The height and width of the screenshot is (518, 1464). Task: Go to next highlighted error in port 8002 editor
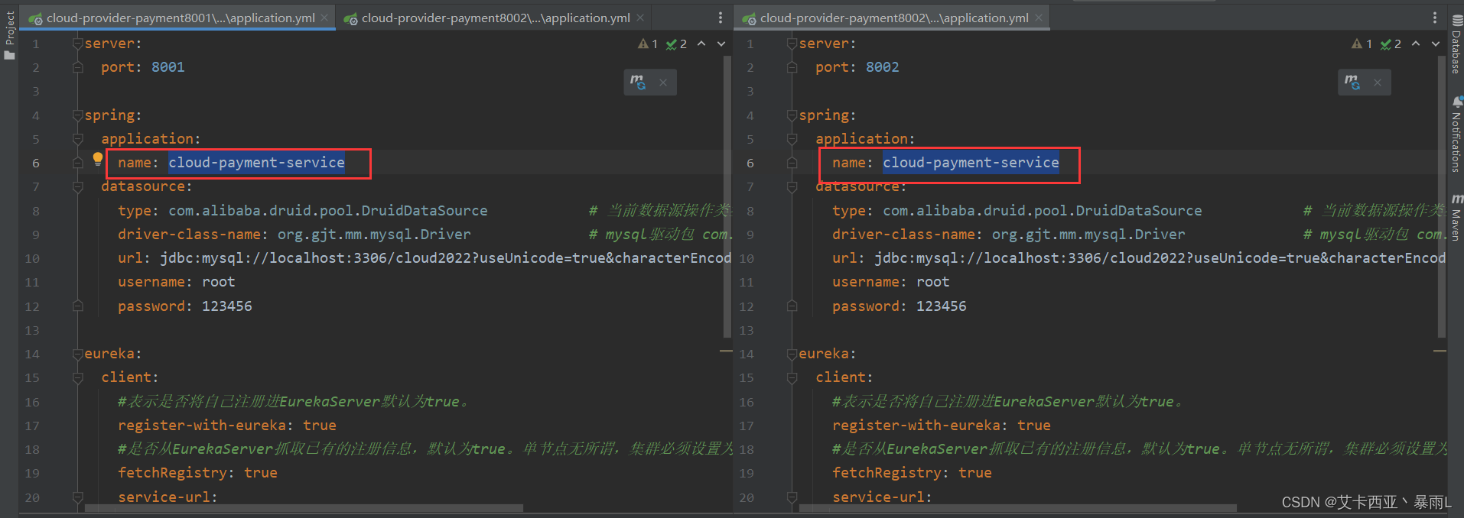pos(1436,44)
